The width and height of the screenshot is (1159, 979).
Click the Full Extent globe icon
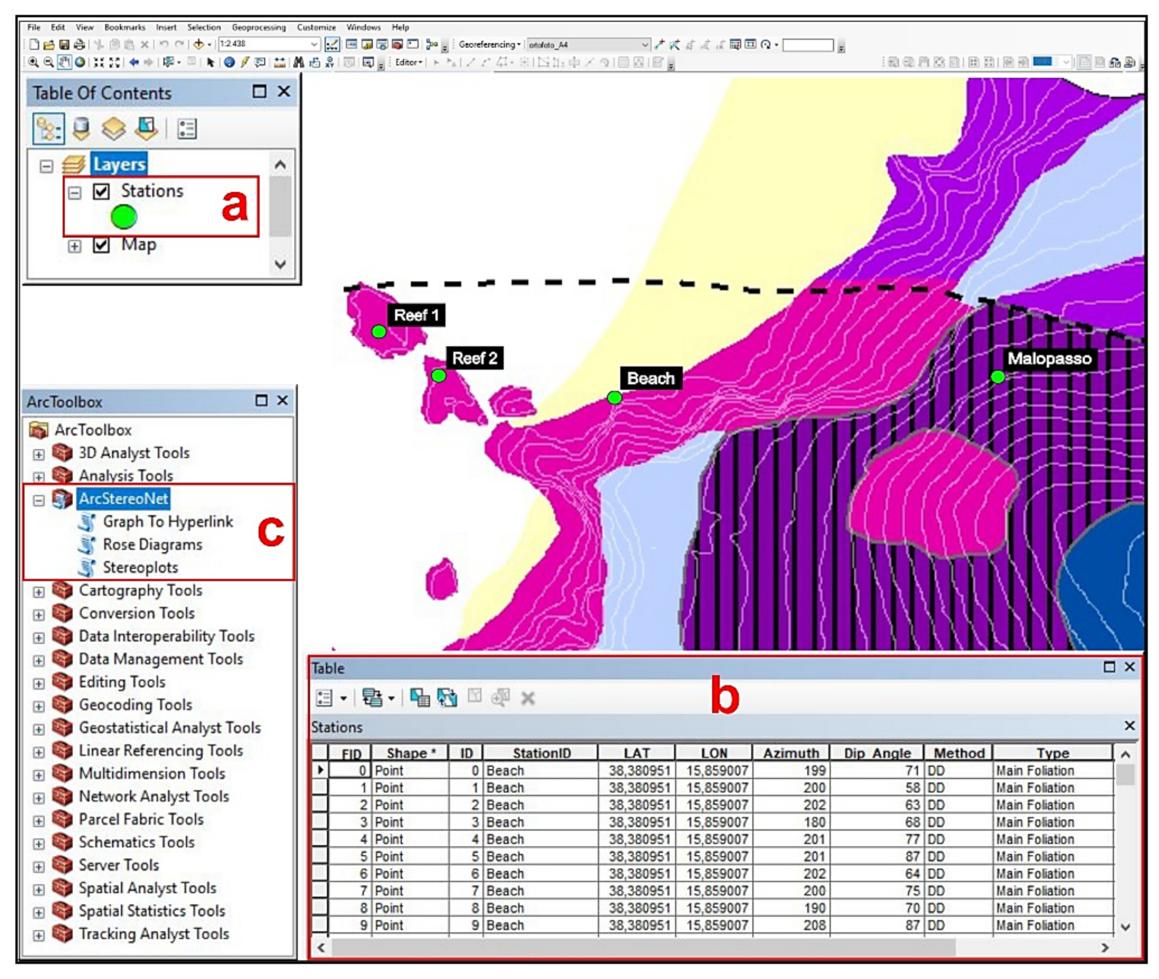click(80, 63)
